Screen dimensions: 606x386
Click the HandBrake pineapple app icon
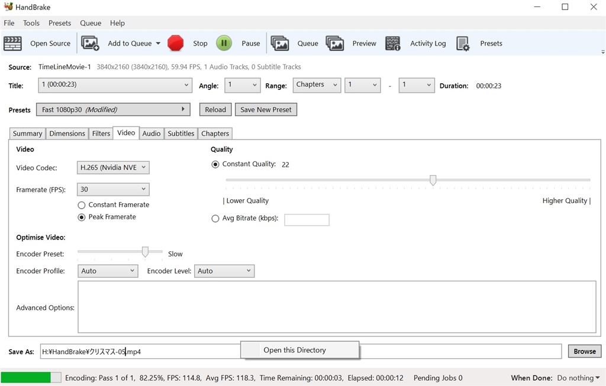tap(8, 7)
